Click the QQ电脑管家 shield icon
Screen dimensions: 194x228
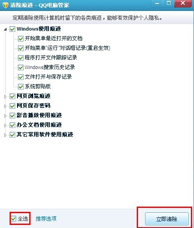5,5
